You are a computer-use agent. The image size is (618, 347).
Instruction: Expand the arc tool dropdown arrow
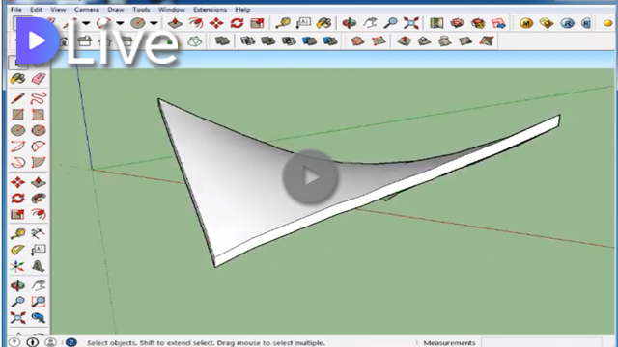coord(120,23)
